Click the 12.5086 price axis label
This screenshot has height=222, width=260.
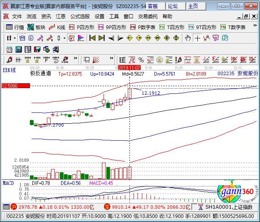point(16,86)
